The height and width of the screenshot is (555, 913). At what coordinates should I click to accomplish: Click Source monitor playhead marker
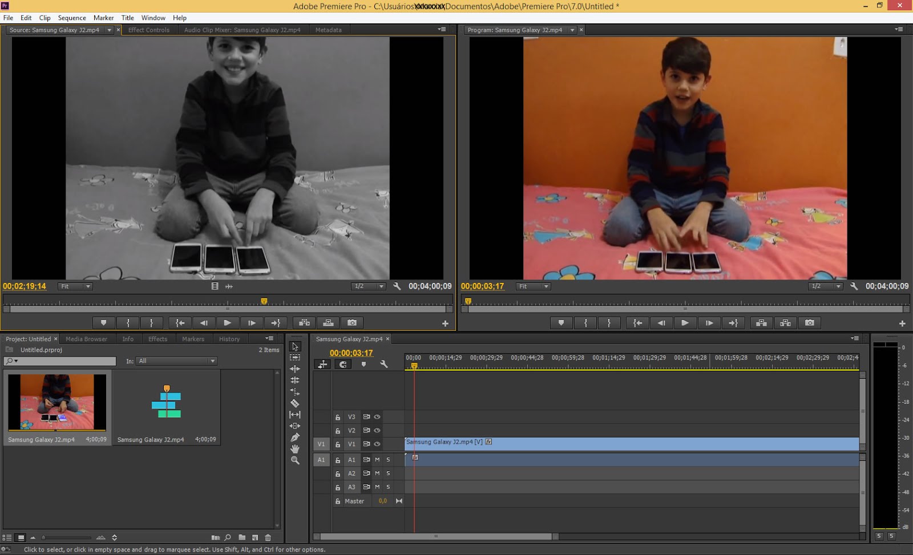click(x=264, y=301)
